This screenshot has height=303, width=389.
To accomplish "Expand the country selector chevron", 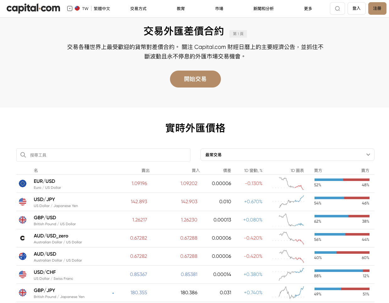I will tap(70, 8).
